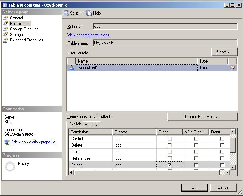Click the Cancel button
Viewport: 243px width, 196px height.
(x=224, y=187)
